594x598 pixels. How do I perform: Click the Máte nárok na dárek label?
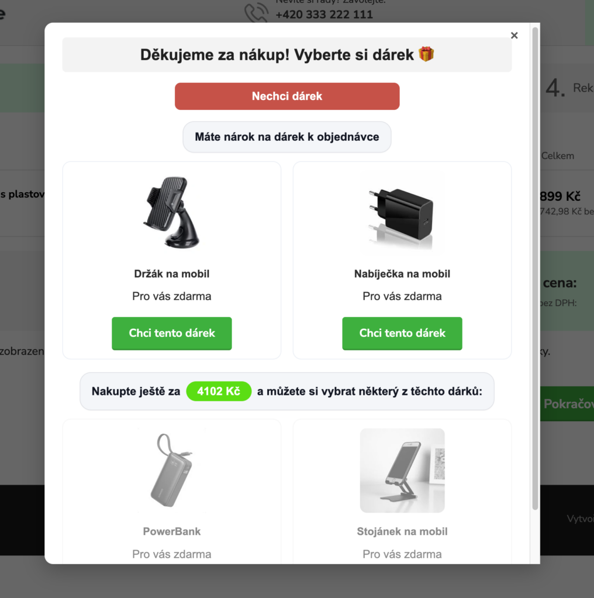click(287, 137)
